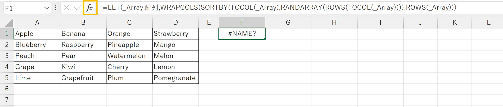
Task: Select the column D header
Action: coord(175,22)
